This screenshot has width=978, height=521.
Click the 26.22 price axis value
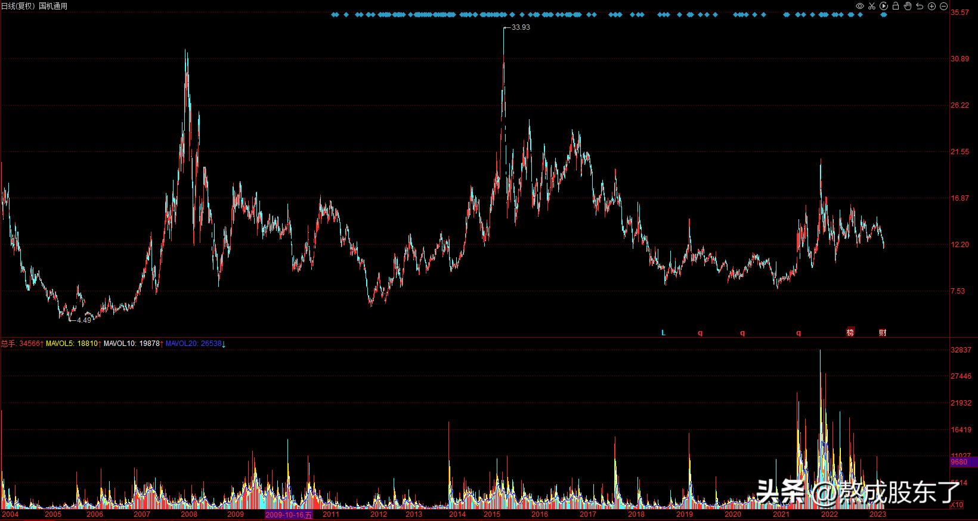[x=960, y=105]
